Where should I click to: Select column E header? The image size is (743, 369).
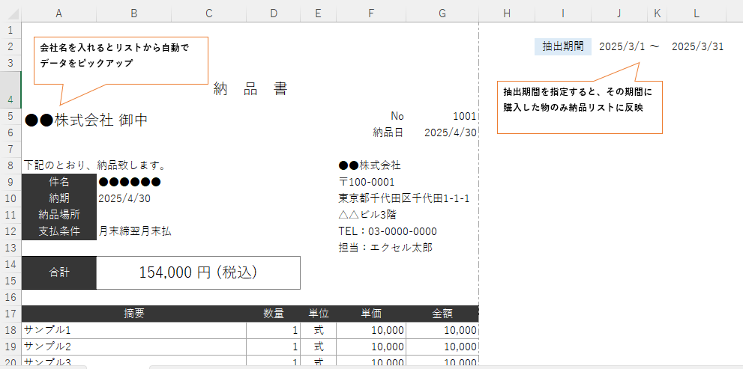[x=318, y=13]
